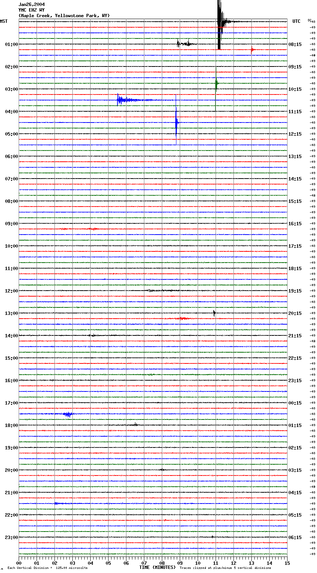Click the "Each Vertical Division = 125.00 microvolts" footnote
This screenshot has height=573, width=317.
[x=47, y=568]
